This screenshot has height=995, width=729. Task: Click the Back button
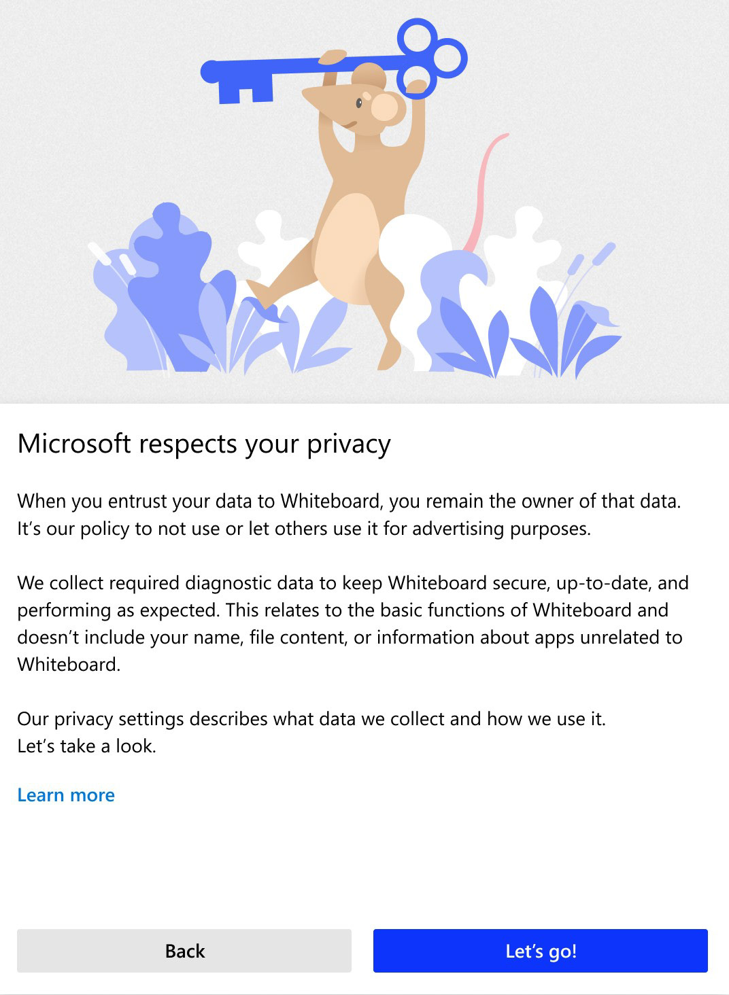pyautogui.click(x=184, y=950)
